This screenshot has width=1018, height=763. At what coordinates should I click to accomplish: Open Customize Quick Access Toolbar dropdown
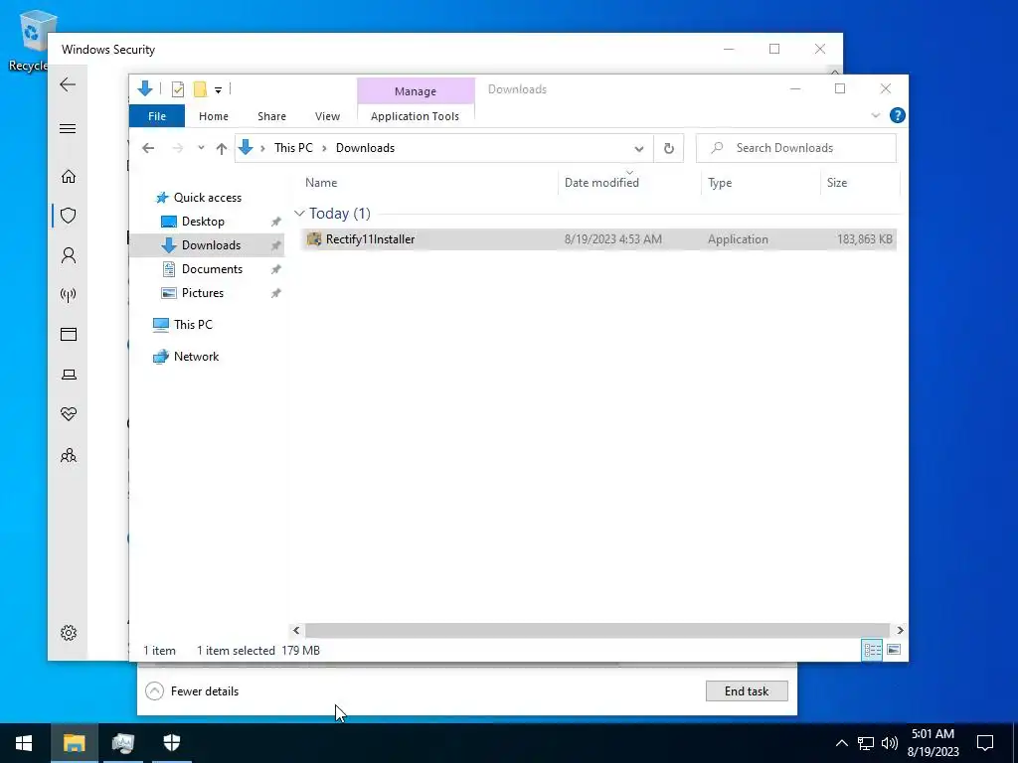pyautogui.click(x=218, y=90)
